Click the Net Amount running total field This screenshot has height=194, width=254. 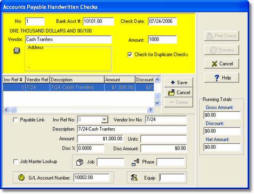[222, 147]
